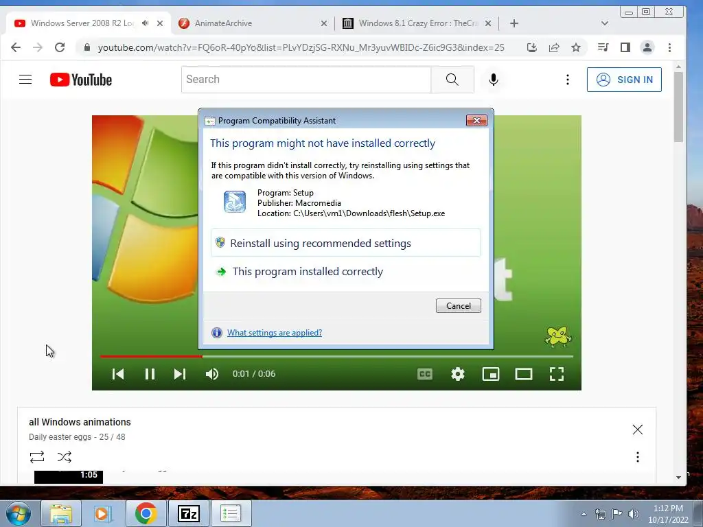Pause the playing video
The image size is (703, 527).
(150, 374)
